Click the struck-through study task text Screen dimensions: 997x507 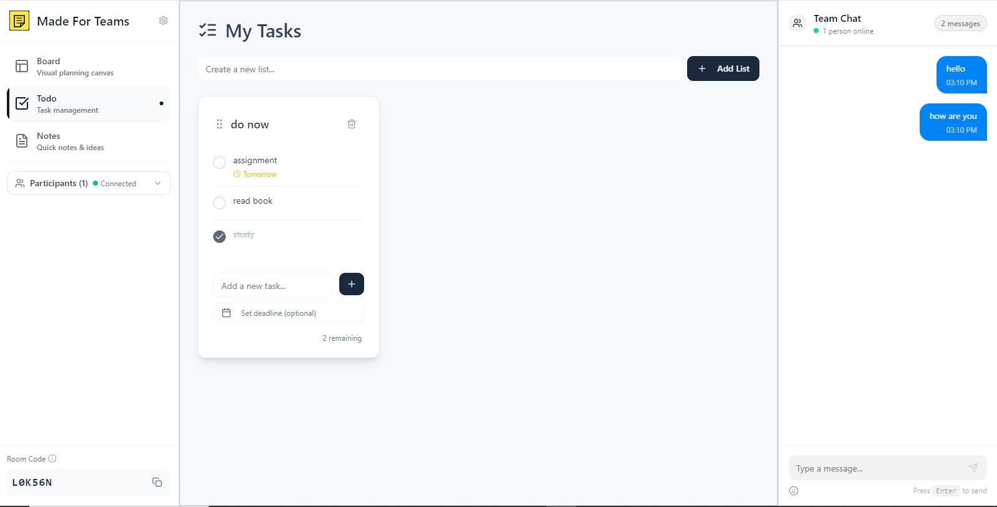click(x=244, y=235)
